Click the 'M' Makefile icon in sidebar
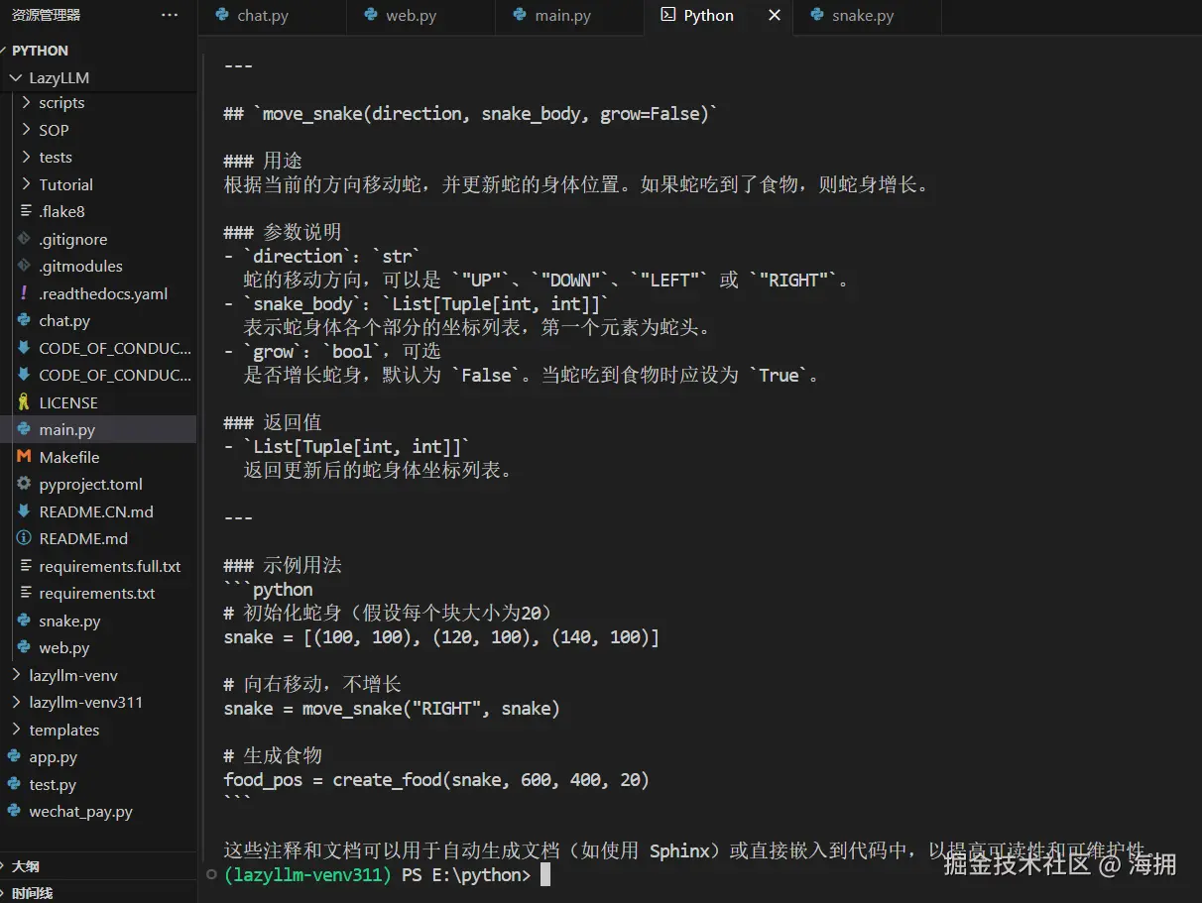Image resolution: width=1202 pixels, height=903 pixels. [x=25, y=456]
